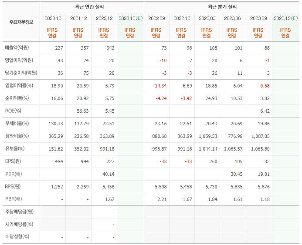Select the 'PER(배)' row label
The height and width of the screenshot is (245, 302).
coord(14,174)
